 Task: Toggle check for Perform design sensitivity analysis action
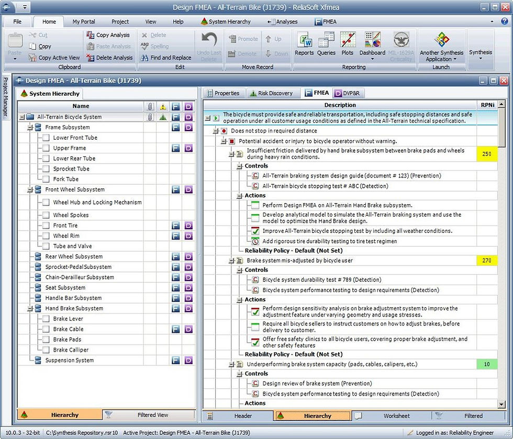(x=255, y=312)
